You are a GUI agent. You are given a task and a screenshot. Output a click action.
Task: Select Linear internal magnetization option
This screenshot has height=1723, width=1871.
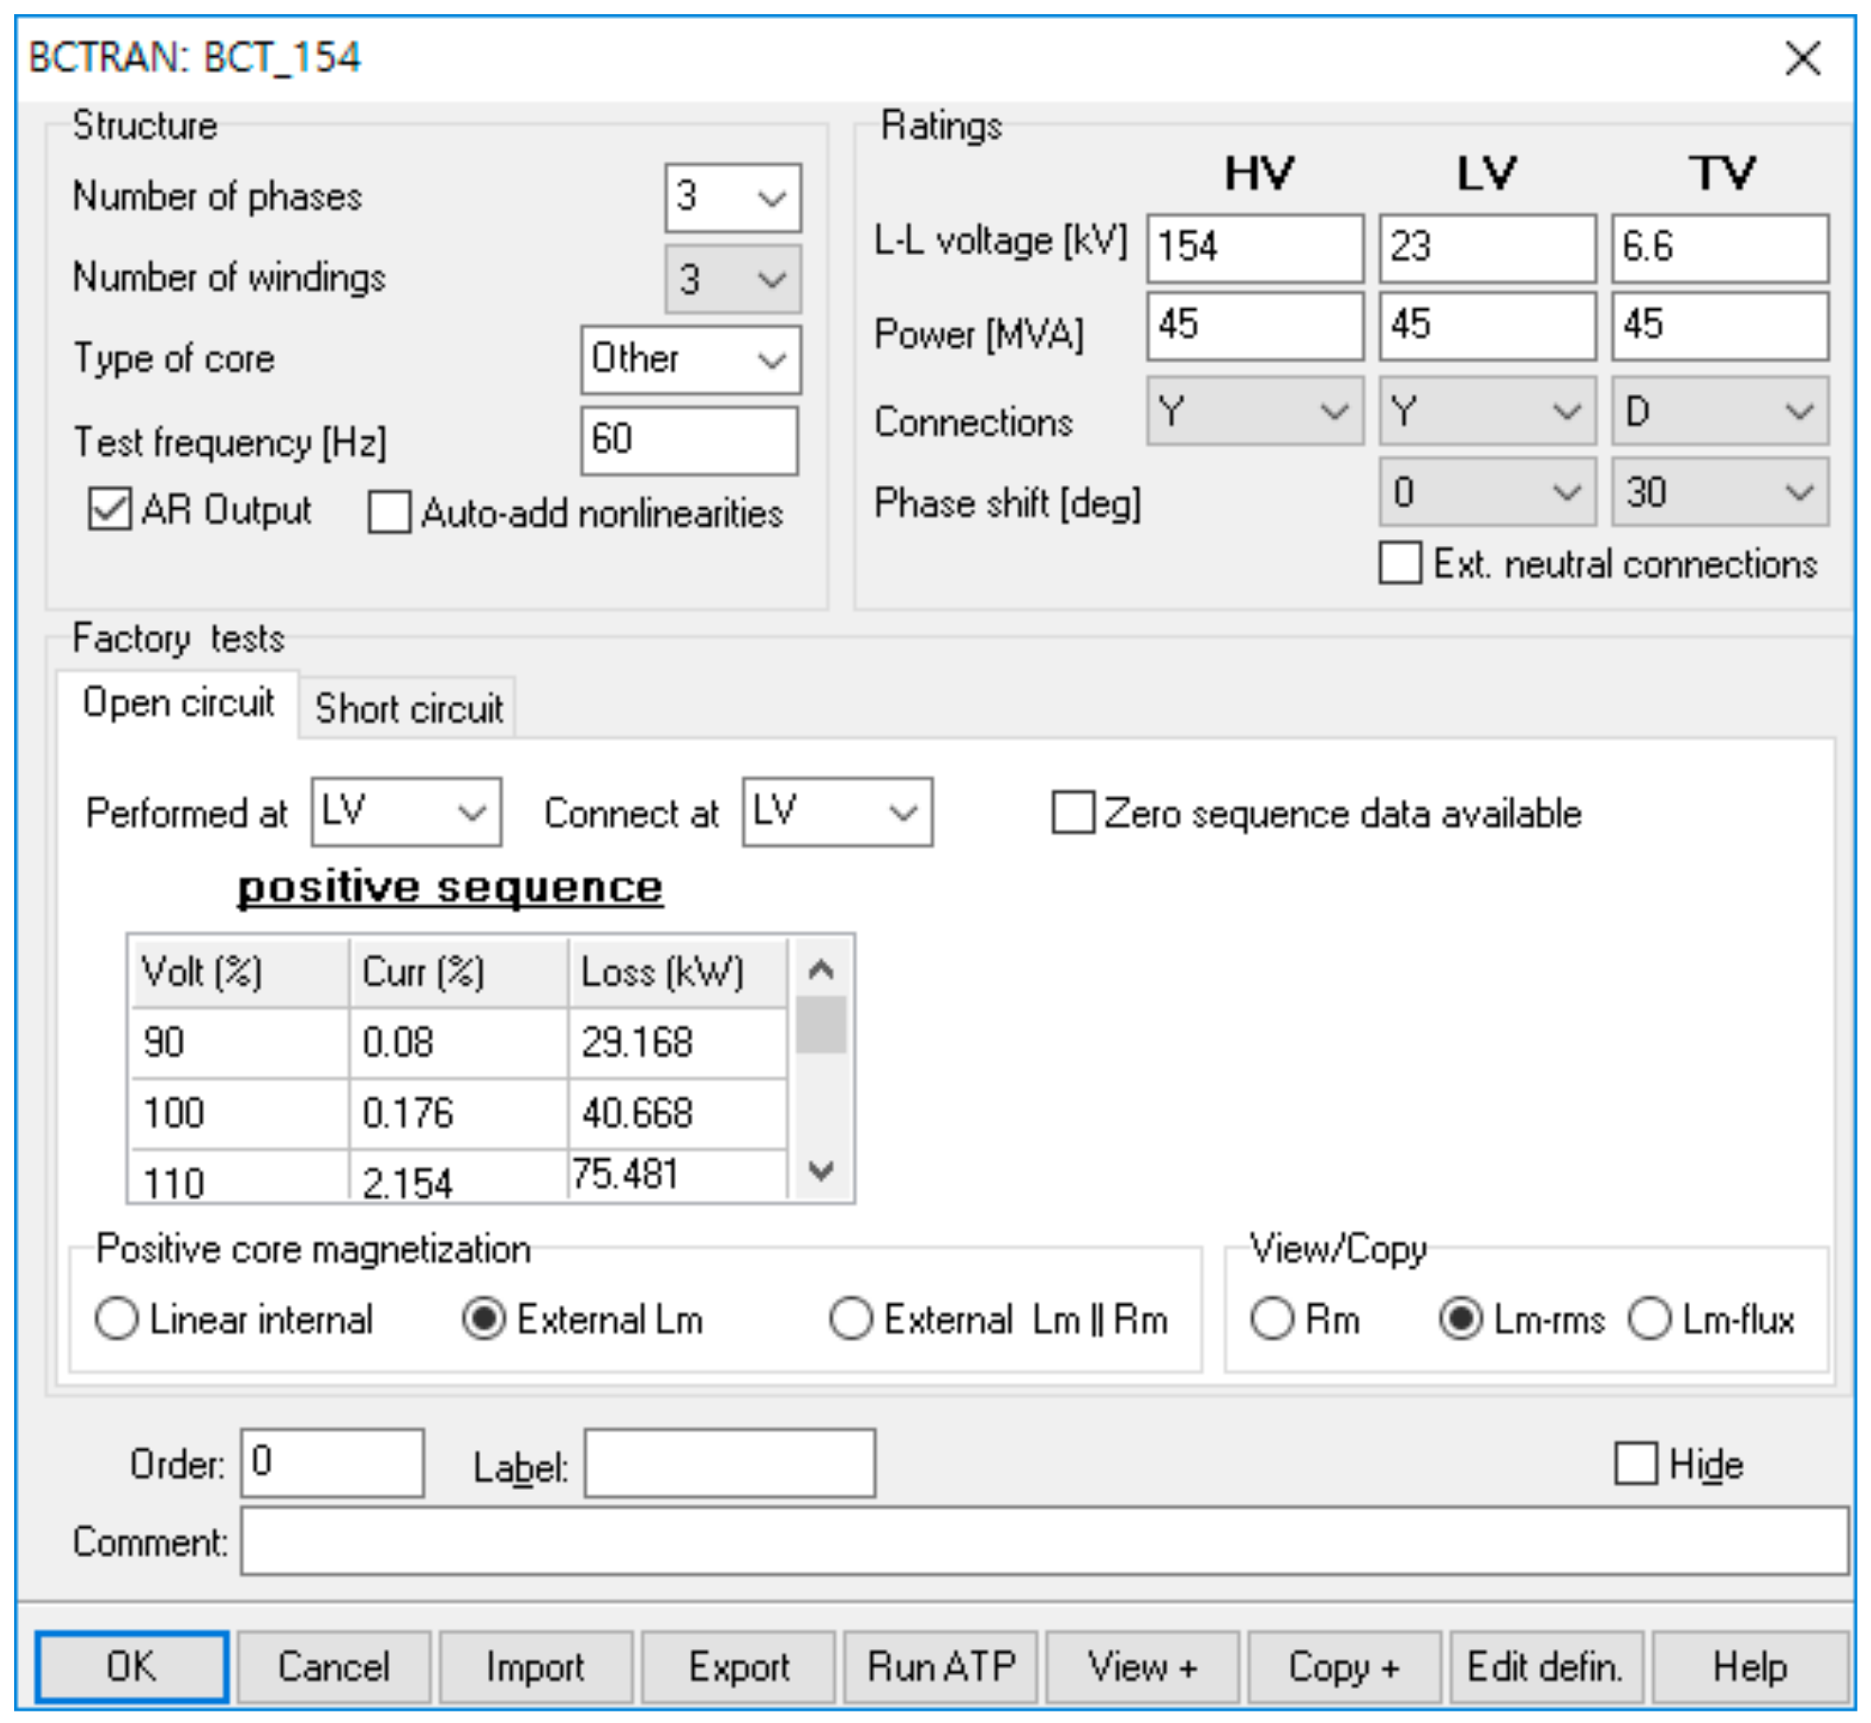tap(117, 1319)
